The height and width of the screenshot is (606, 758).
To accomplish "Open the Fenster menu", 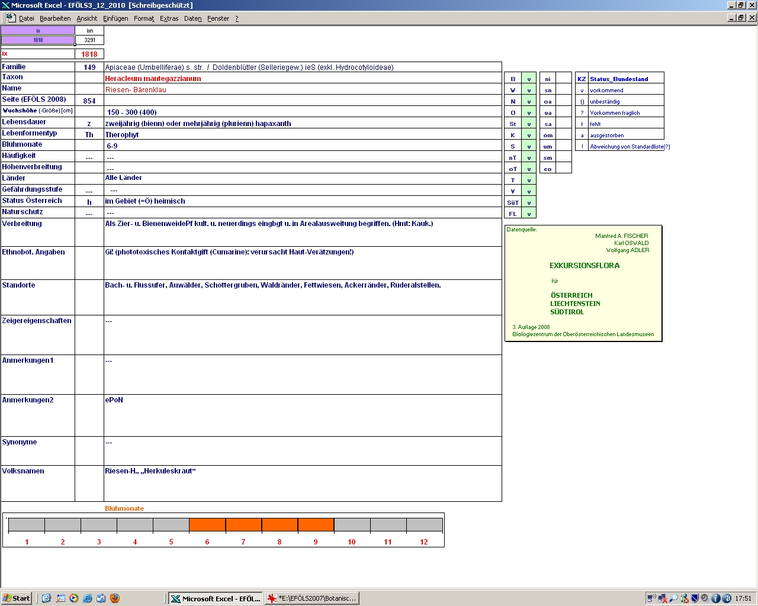I will 219,18.
